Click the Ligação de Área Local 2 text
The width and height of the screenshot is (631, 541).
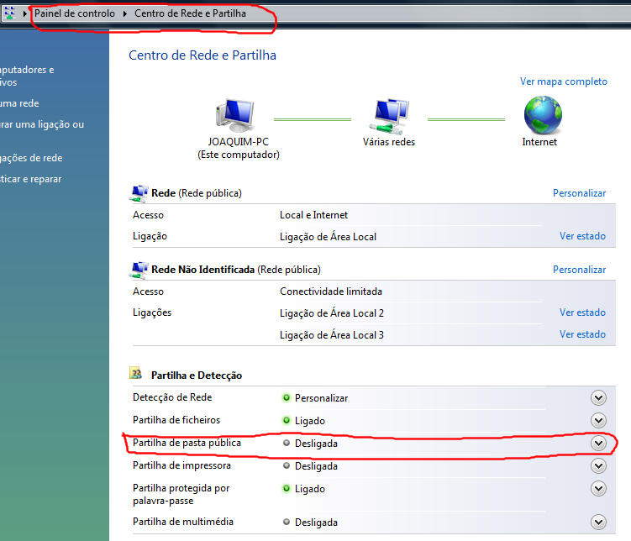pyautogui.click(x=332, y=313)
